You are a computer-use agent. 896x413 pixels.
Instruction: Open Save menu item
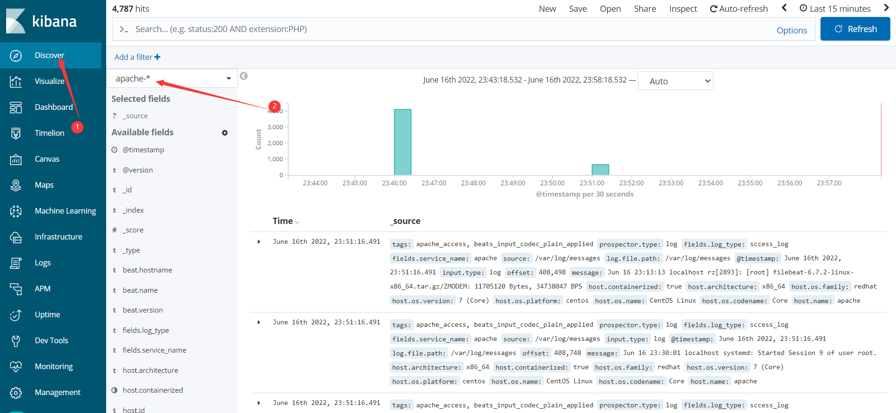point(578,9)
